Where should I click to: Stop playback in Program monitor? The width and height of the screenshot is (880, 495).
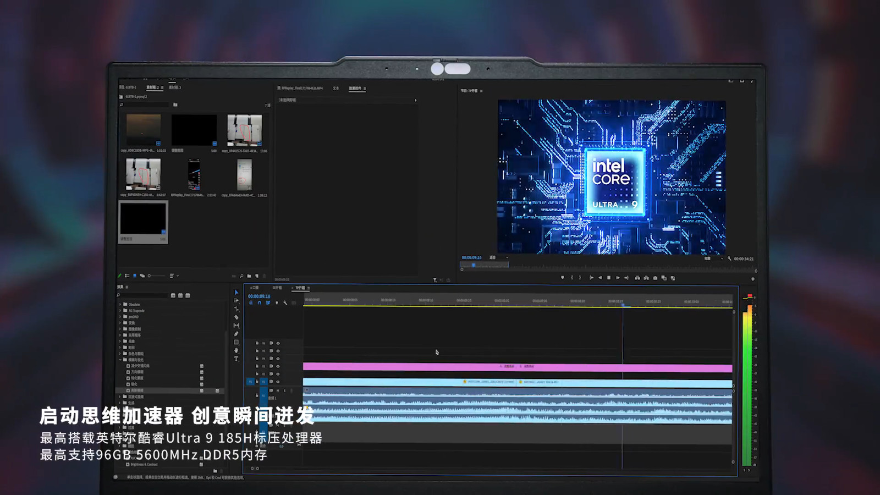click(609, 278)
